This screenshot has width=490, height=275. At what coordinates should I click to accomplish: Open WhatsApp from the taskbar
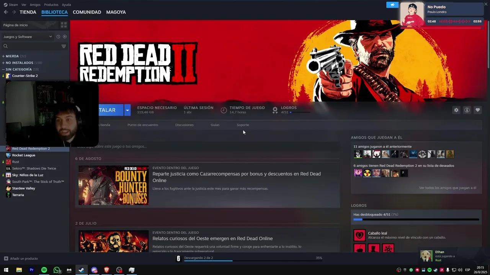[57, 270]
